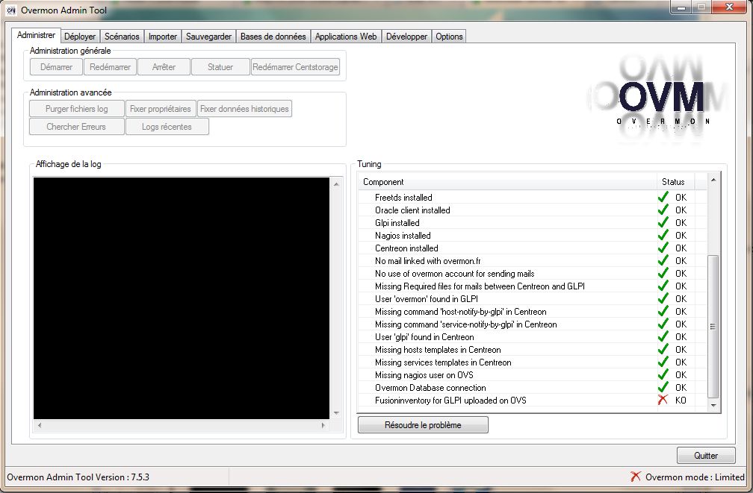This screenshot has height=493, width=753.
Task: Click the Component column header
Action: tap(507, 182)
